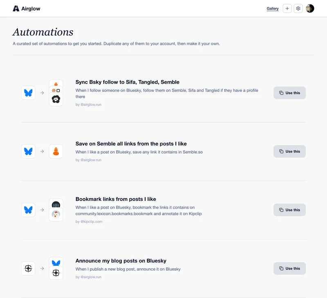Screen dimensions: 327x298
Task: Open settings via the gear icon
Action: pos(298,9)
